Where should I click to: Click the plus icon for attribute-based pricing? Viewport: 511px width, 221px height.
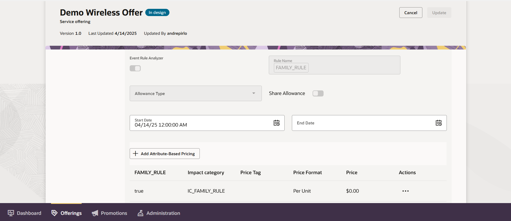[136, 154]
